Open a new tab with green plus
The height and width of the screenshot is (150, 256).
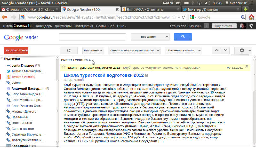tap(245, 9)
